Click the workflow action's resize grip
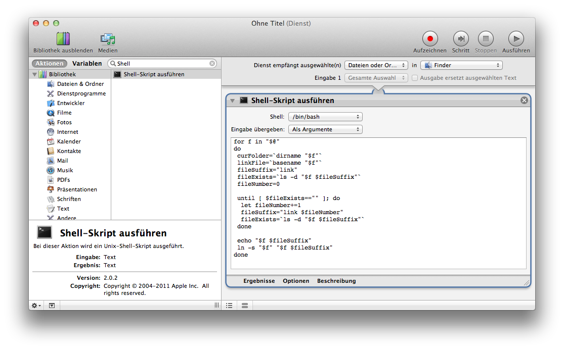This screenshot has height=350, width=564. click(x=527, y=283)
